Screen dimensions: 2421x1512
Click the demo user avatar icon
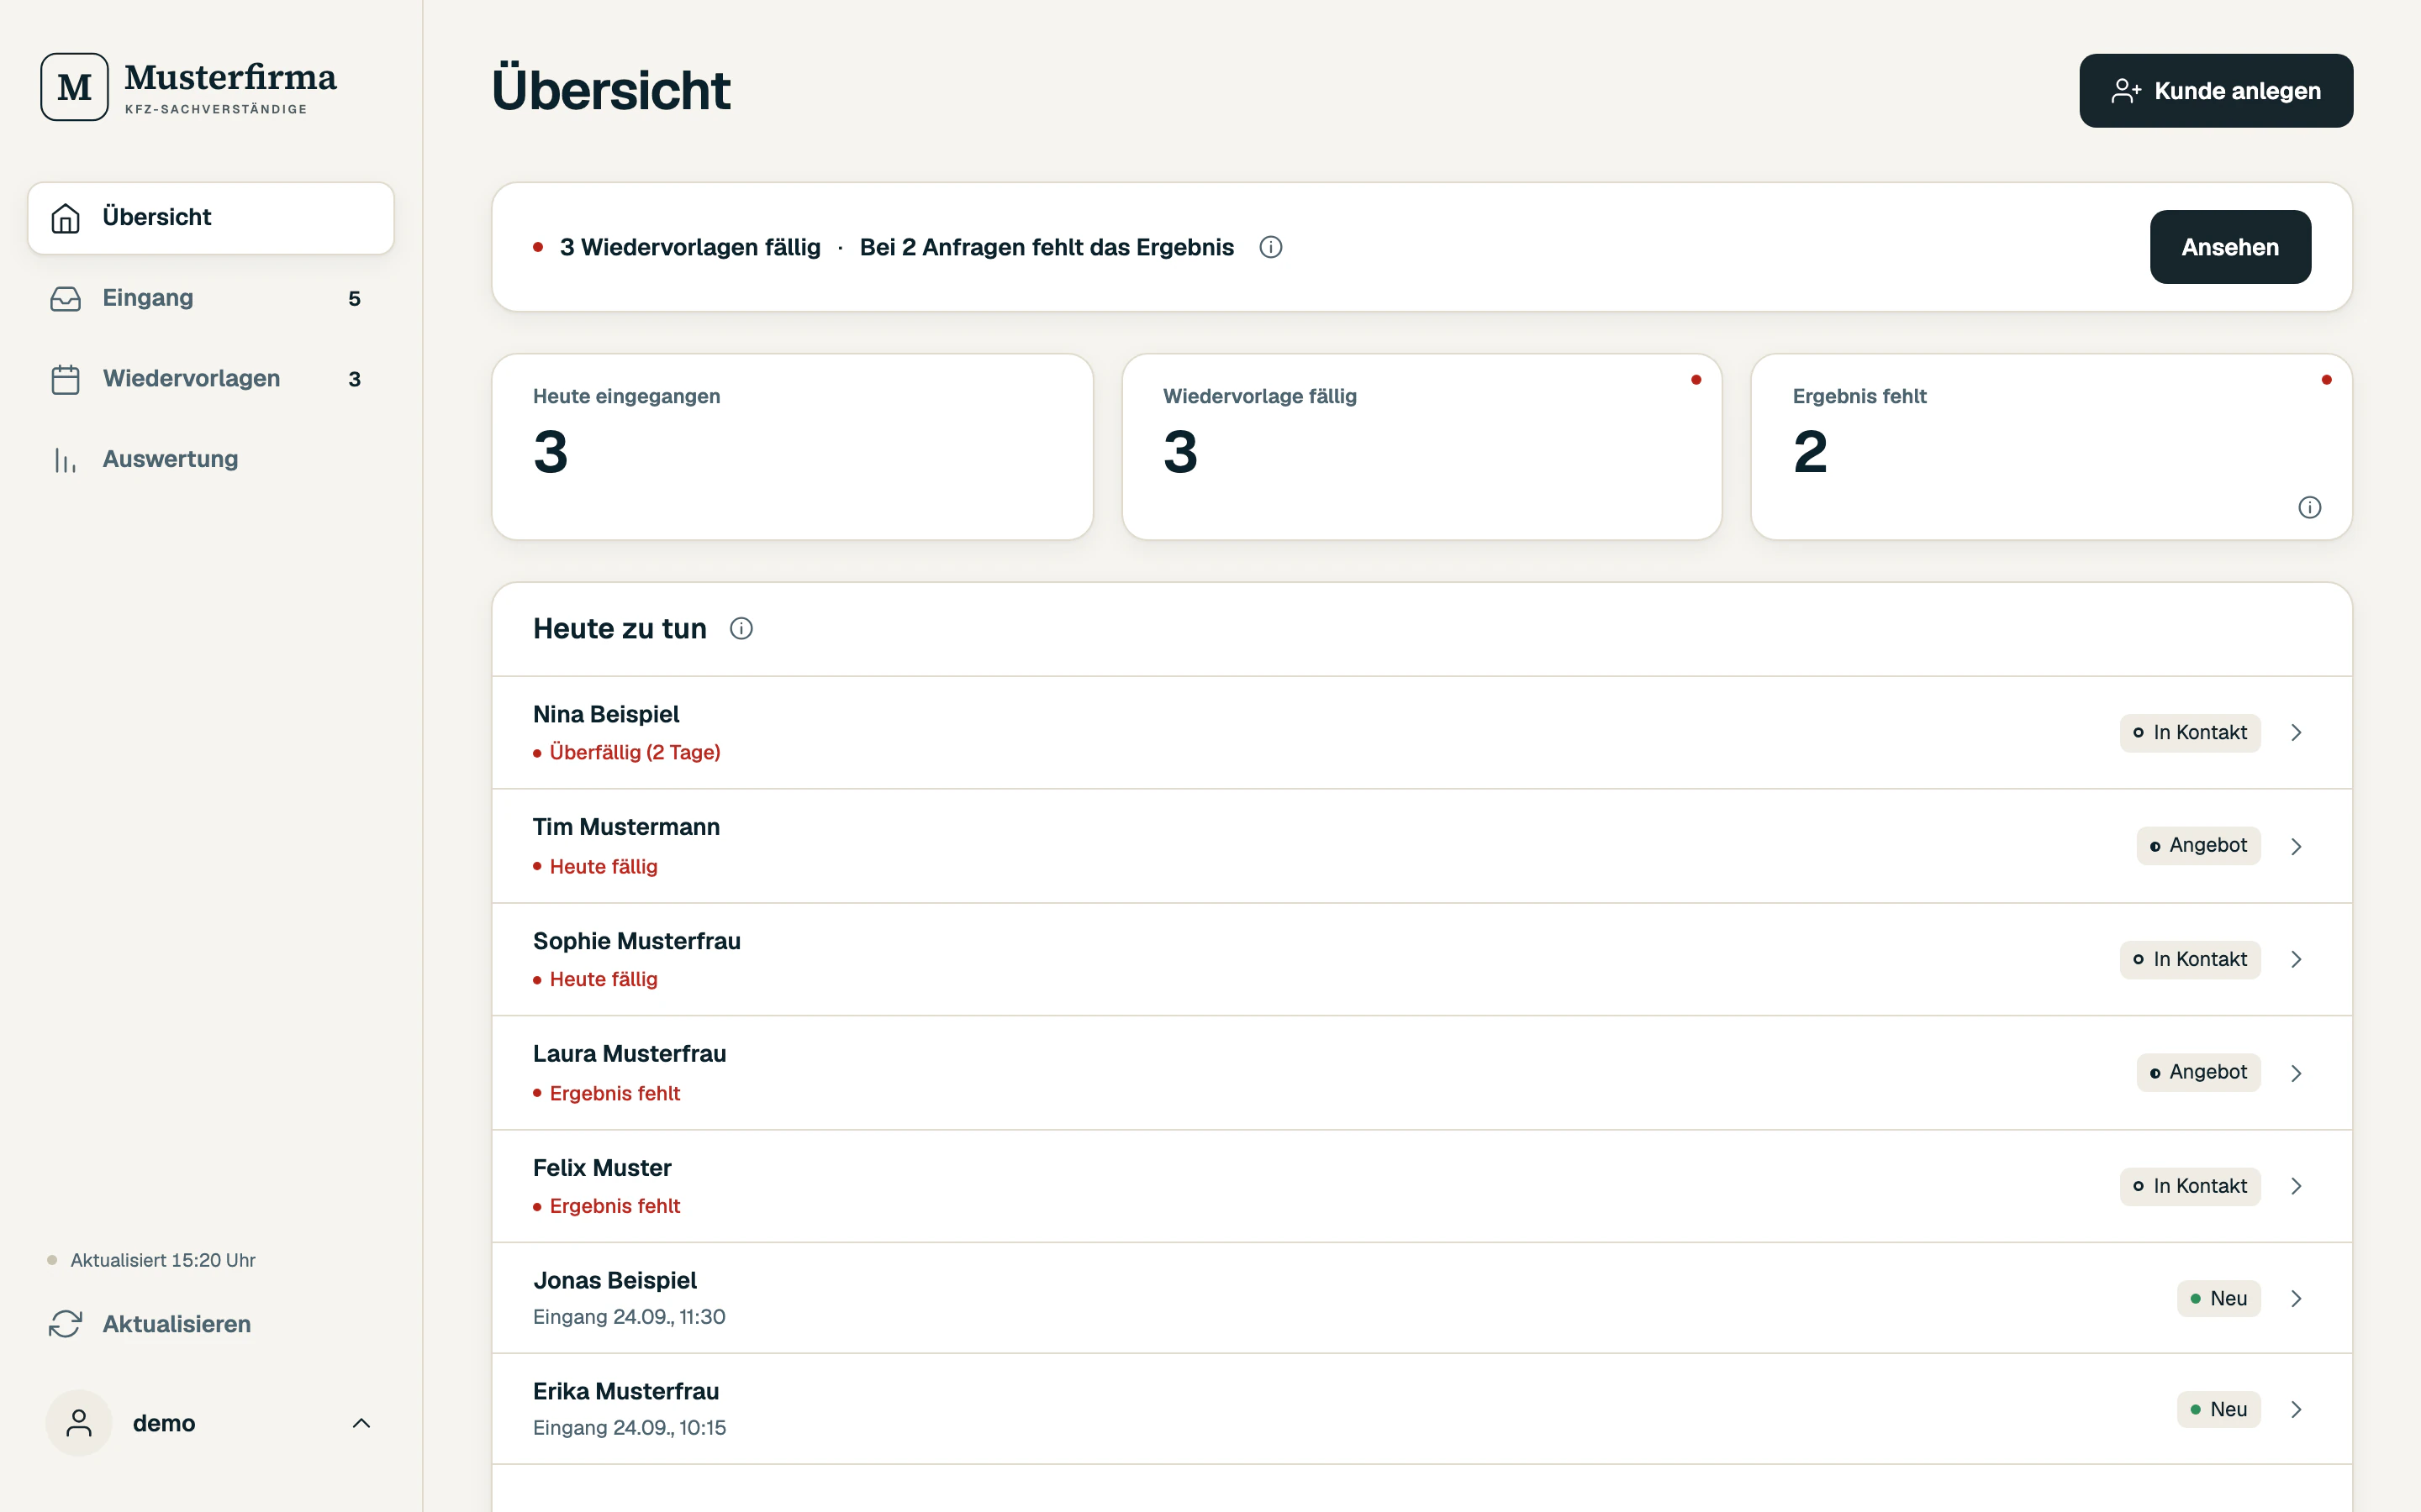tap(79, 1422)
